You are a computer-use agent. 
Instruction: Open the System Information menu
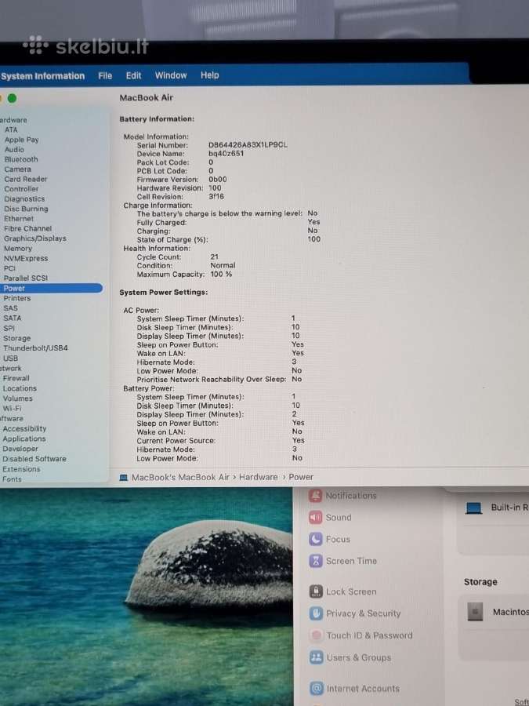click(x=43, y=76)
